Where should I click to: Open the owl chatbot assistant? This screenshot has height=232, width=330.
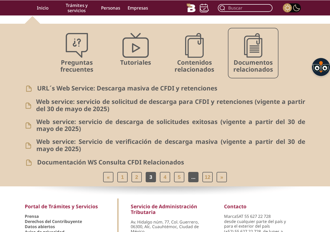pyautogui.click(x=321, y=67)
